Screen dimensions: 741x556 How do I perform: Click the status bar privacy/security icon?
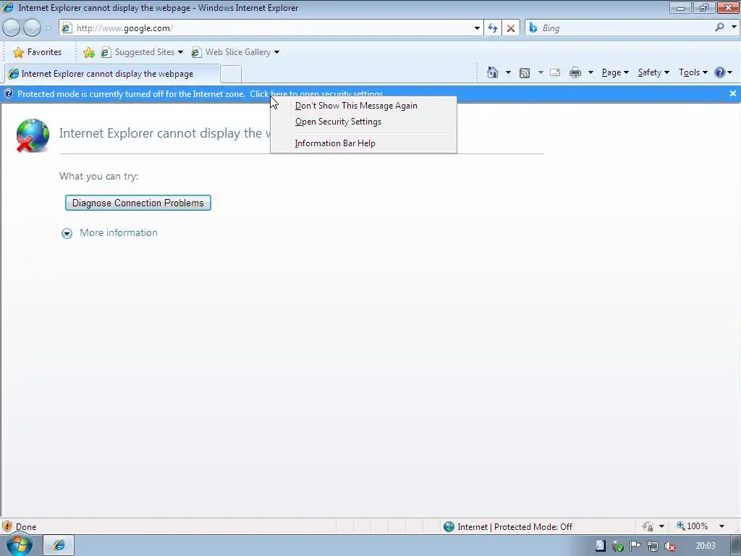click(x=648, y=526)
